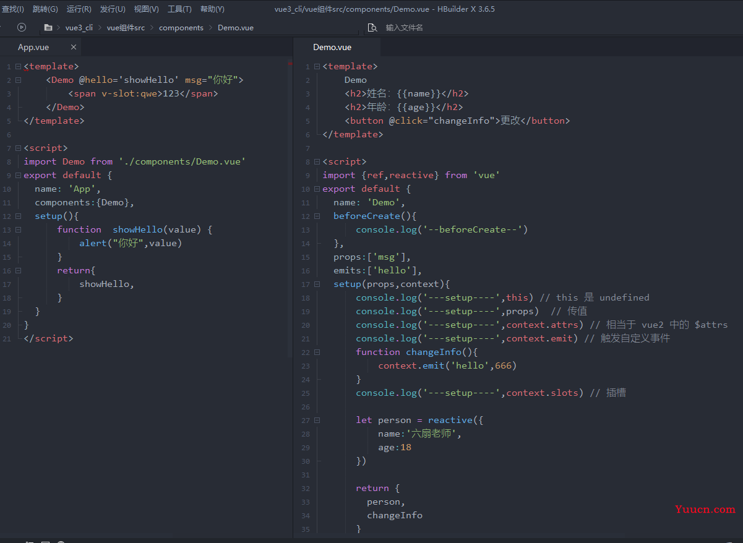Click line number 21 in App.vue
Viewport: 743px width, 543px height.
pos(7,339)
